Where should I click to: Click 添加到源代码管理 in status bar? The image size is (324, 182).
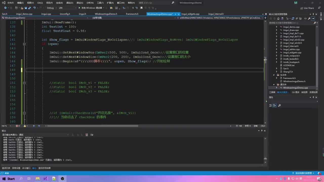303,173
